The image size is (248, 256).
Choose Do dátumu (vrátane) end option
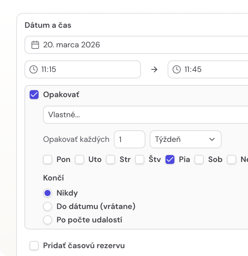tap(48, 206)
